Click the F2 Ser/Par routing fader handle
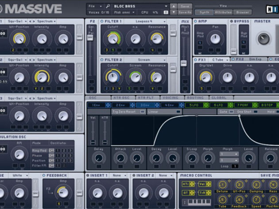 pos(90,38)
